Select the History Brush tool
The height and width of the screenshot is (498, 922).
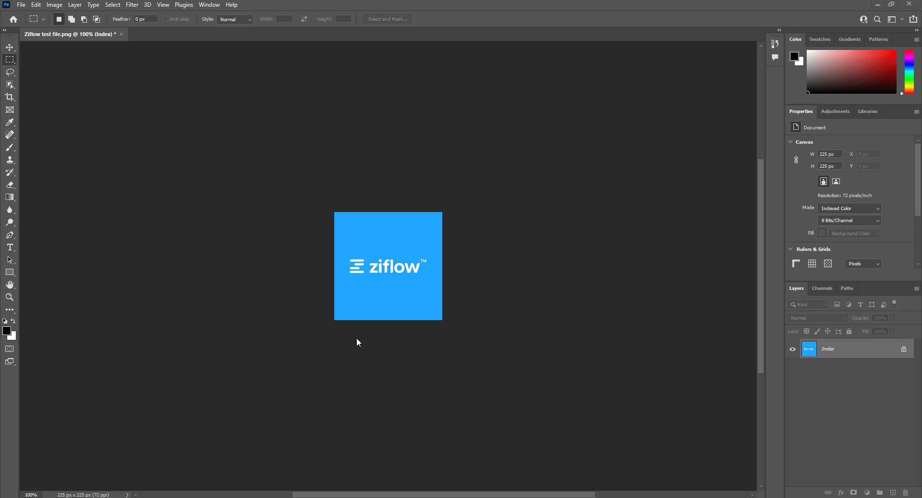10,172
